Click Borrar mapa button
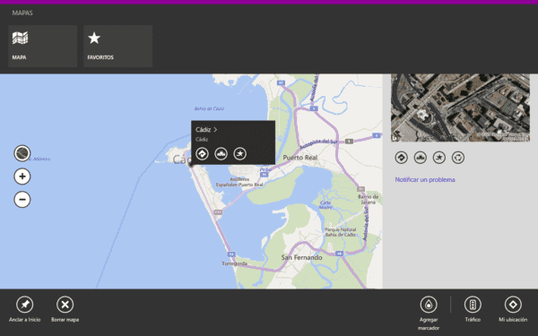This screenshot has height=336, width=538. [x=65, y=309]
